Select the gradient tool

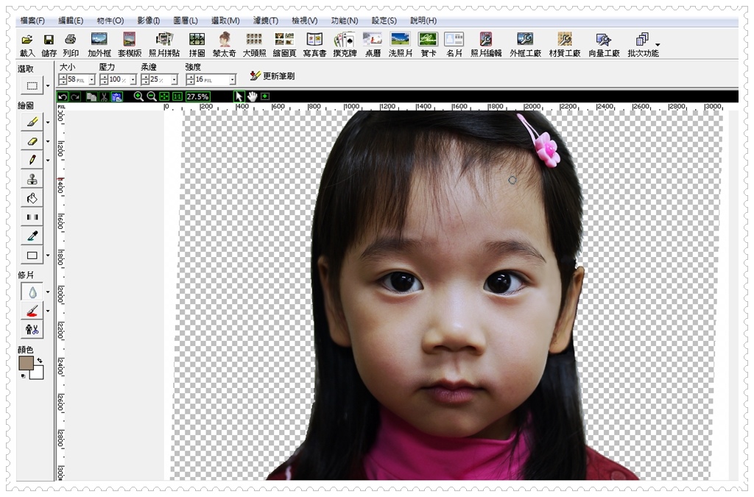pyautogui.click(x=32, y=216)
